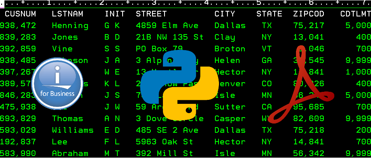
Task: Click last name Williams
Action: (x=73, y=130)
